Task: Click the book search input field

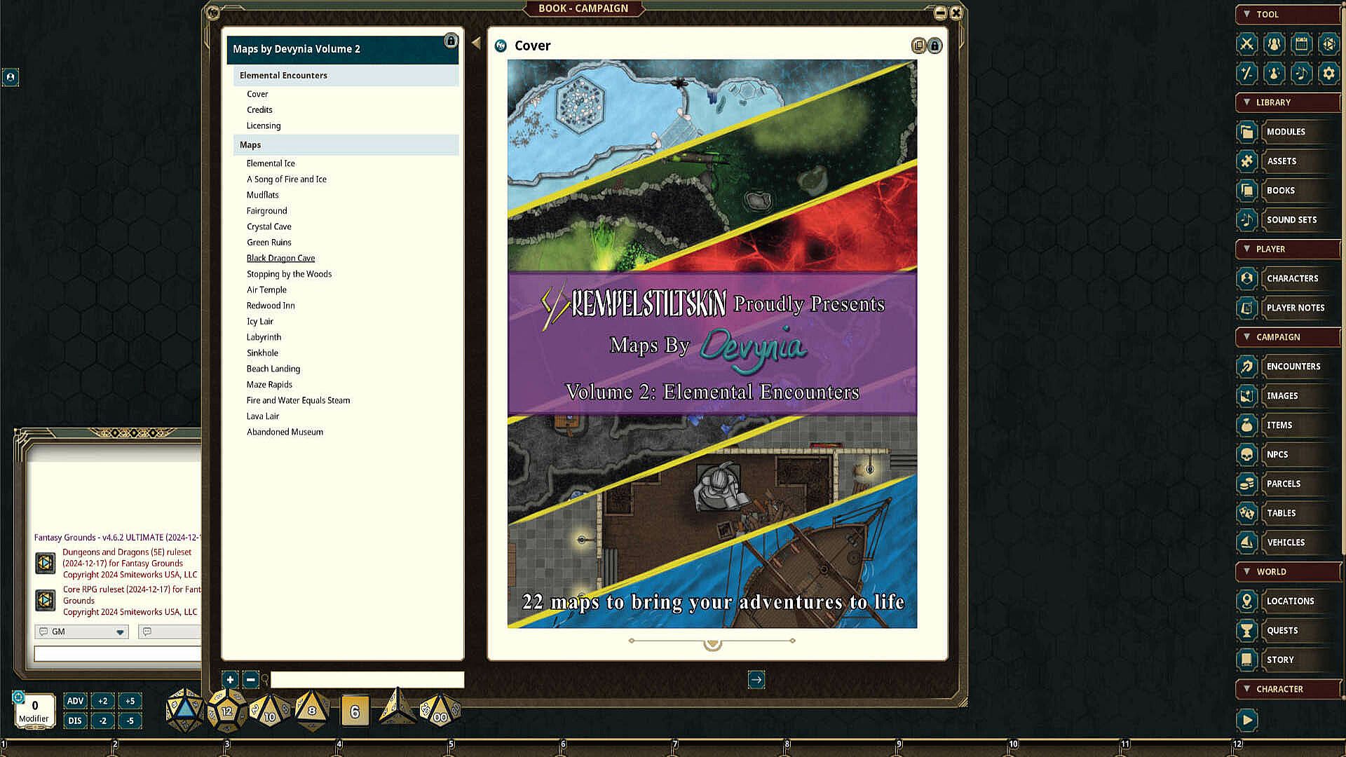Action: (x=367, y=679)
